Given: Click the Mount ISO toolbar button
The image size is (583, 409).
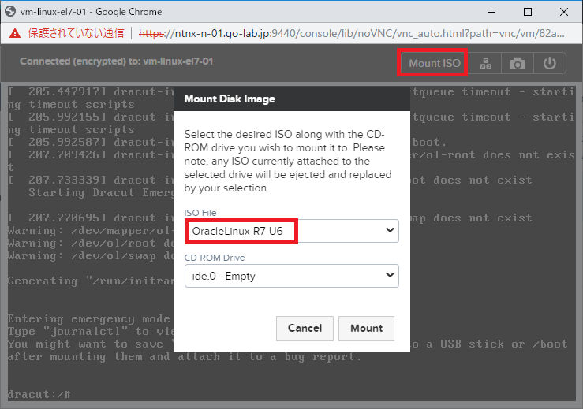Looking at the screenshot, I should point(434,63).
